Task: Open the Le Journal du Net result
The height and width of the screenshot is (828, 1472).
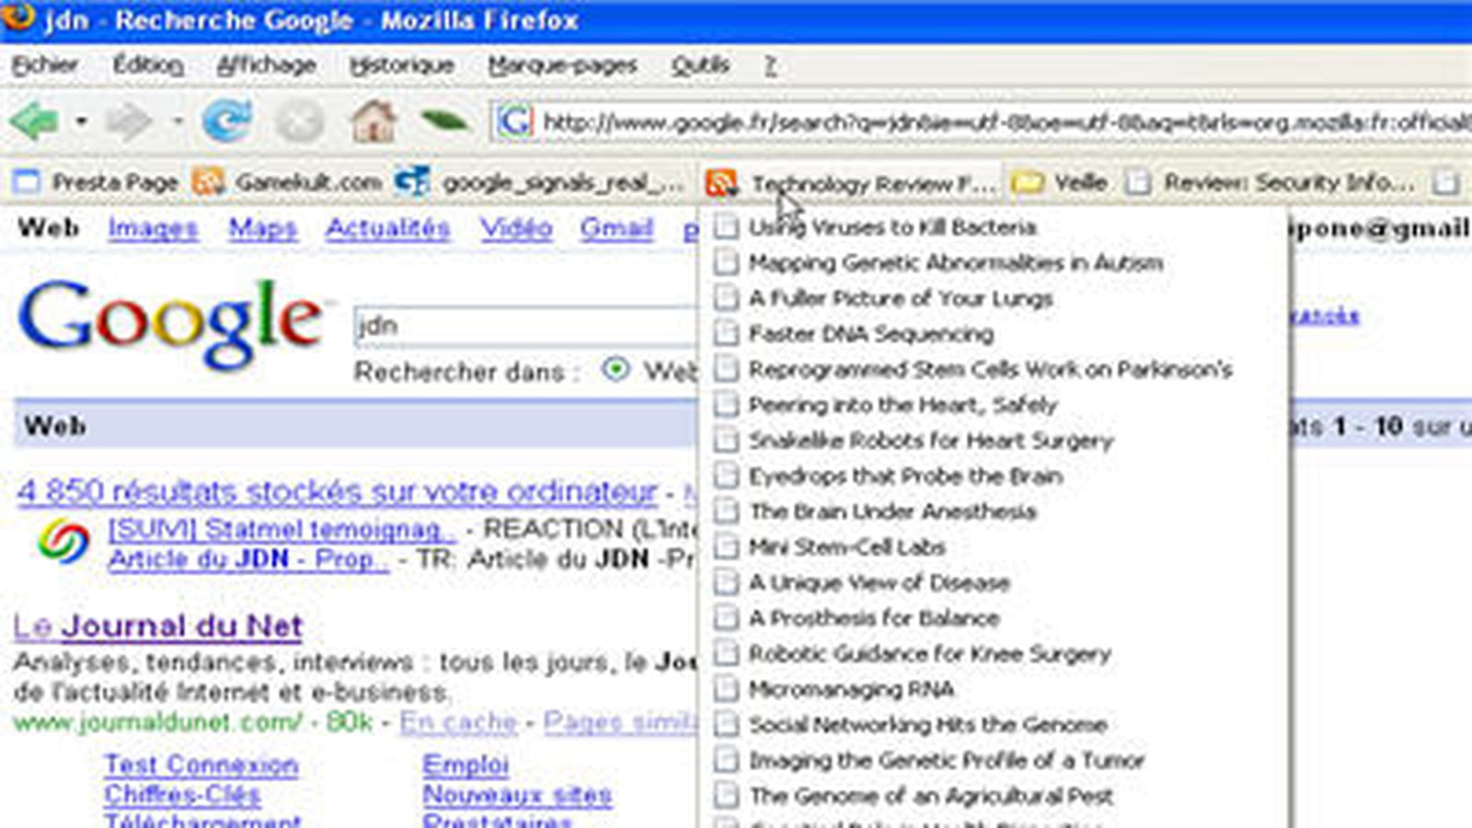Action: [157, 627]
